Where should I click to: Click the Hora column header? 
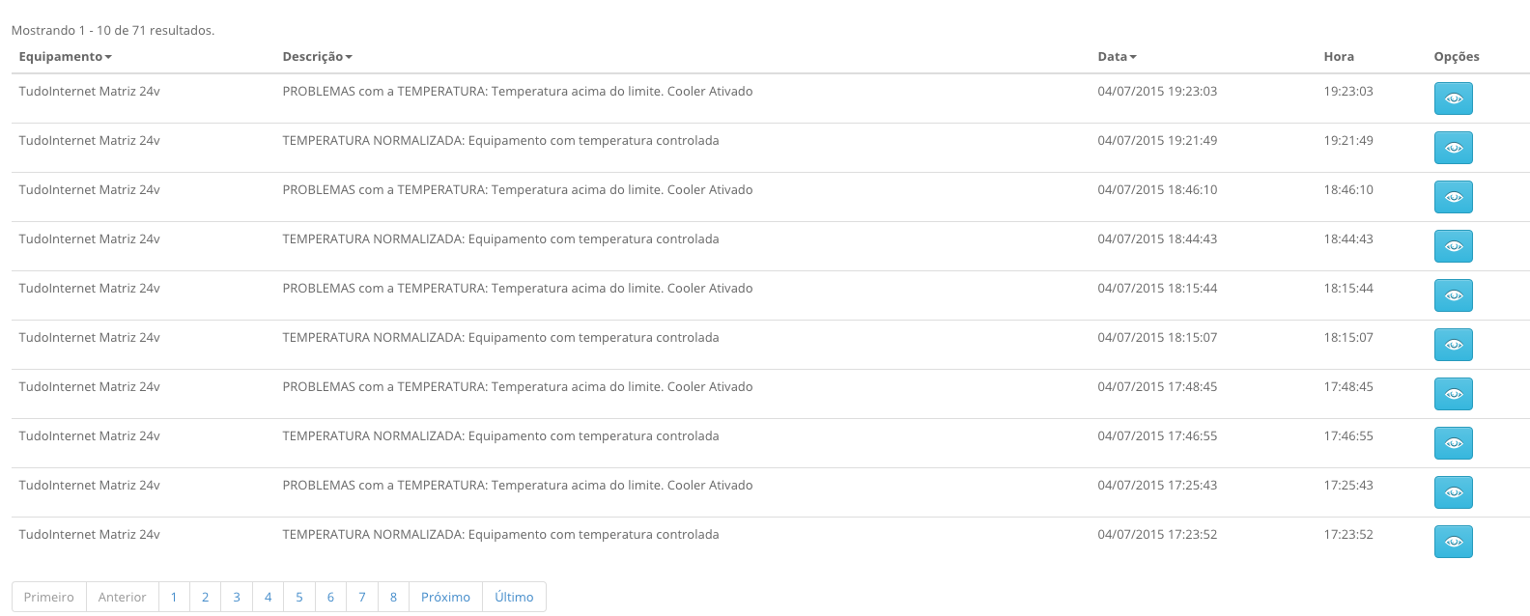[x=1339, y=57]
